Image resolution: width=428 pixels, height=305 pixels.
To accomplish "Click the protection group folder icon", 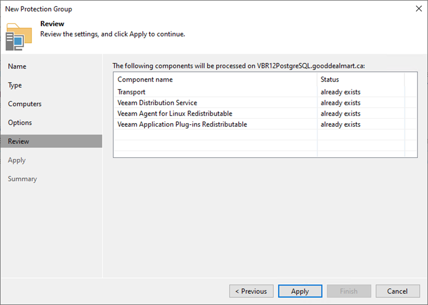I will 19,37.
